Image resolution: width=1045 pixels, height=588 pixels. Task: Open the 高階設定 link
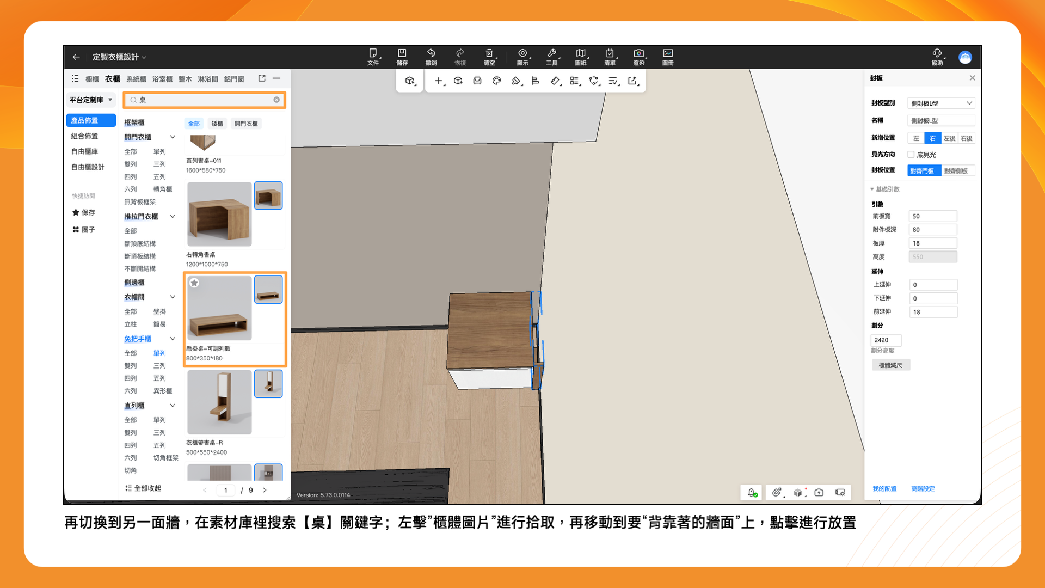[x=923, y=489]
